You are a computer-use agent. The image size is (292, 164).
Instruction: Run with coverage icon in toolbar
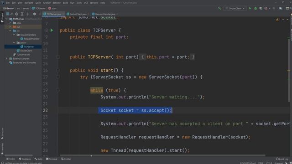click(x=261, y=8)
